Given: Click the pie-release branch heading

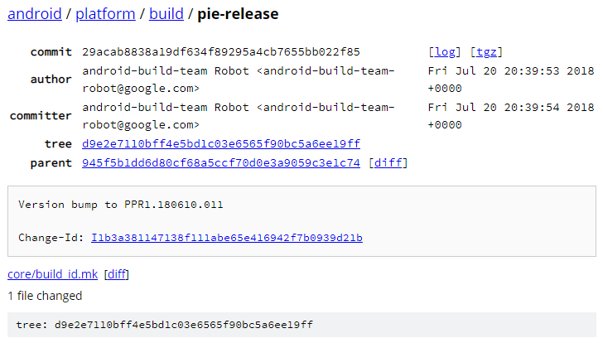Looking at the screenshot, I should pyautogui.click(x=238, y=14).
